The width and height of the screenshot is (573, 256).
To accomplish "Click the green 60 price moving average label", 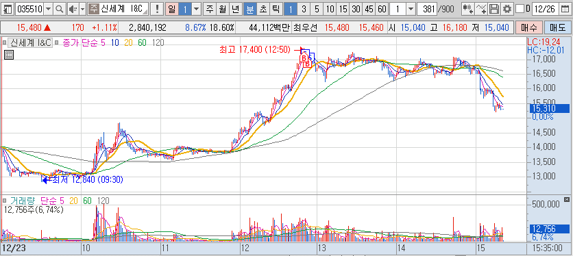I will [142, 42].
